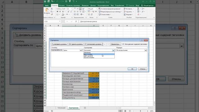Open the number format 'Общий' dropdown
This screenshot has width=199, height=112.
click(96, 9)
